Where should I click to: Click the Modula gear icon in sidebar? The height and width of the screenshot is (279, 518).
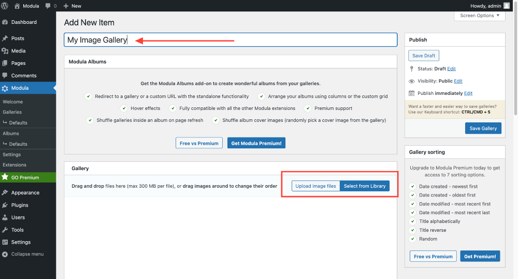(5, 88)
